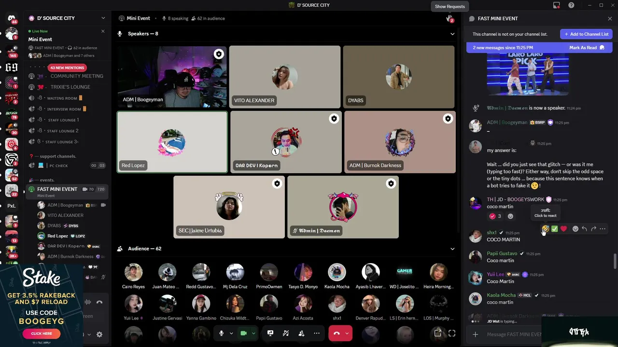Select FAST MINI EVENT stage channel
Viewport: 618px width, 347px height.
coord(67,191)
